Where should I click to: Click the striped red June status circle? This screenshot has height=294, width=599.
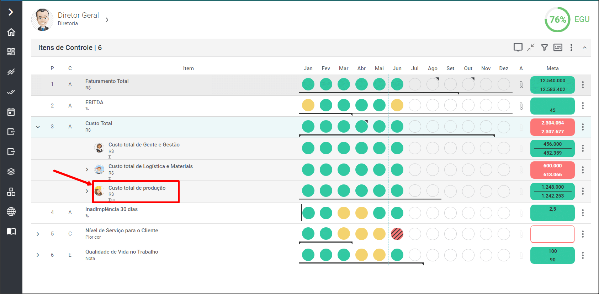[397, 234]
